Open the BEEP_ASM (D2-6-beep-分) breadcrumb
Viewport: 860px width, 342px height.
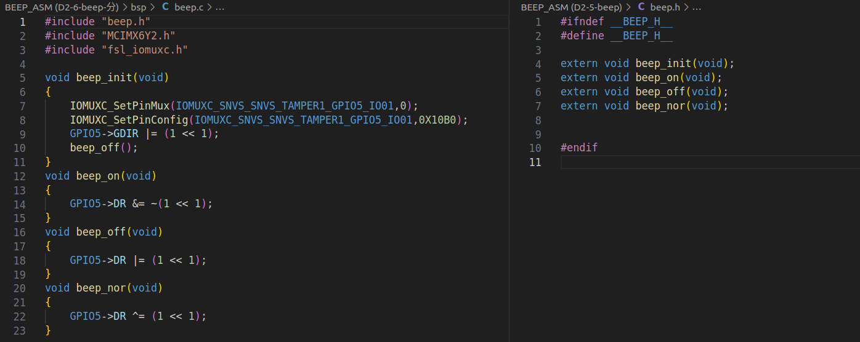62,7
